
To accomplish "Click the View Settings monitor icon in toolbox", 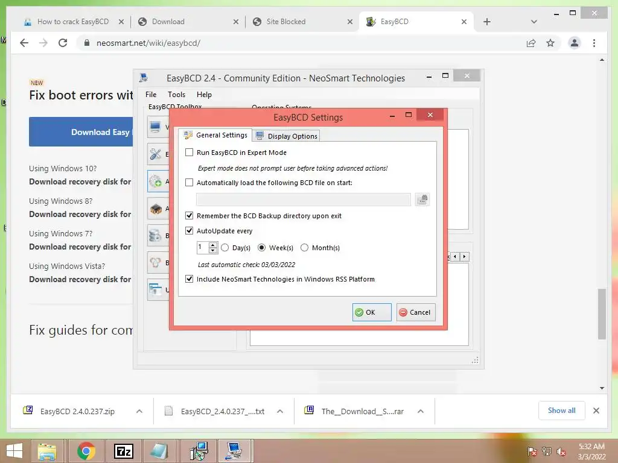I will 155,127.
